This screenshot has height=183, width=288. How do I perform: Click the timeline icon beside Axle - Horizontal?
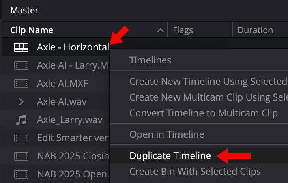pos(21,48)
